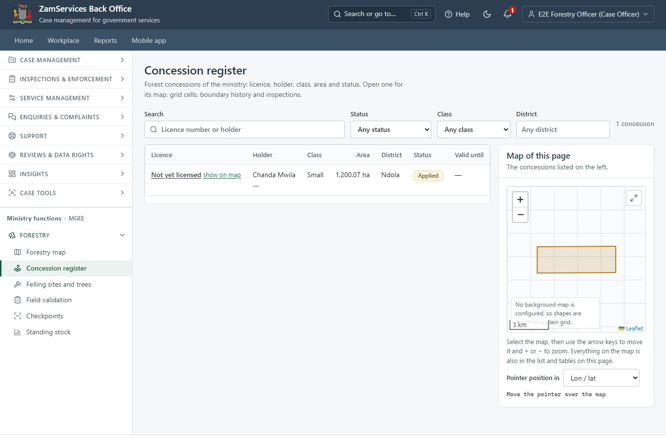Zoom out the map with minus button
This screenshot has width=666, height=438.
[x=520, y=215]
